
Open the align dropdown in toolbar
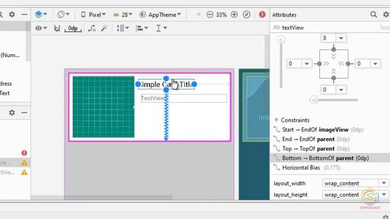(142, 28)
